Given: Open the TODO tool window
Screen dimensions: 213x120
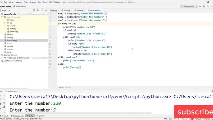Looking at the screenshot, I should point(41,116).
